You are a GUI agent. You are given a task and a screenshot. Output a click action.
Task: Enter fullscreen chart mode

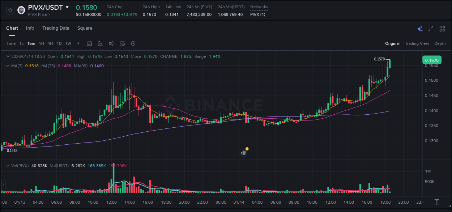[430, 28]
